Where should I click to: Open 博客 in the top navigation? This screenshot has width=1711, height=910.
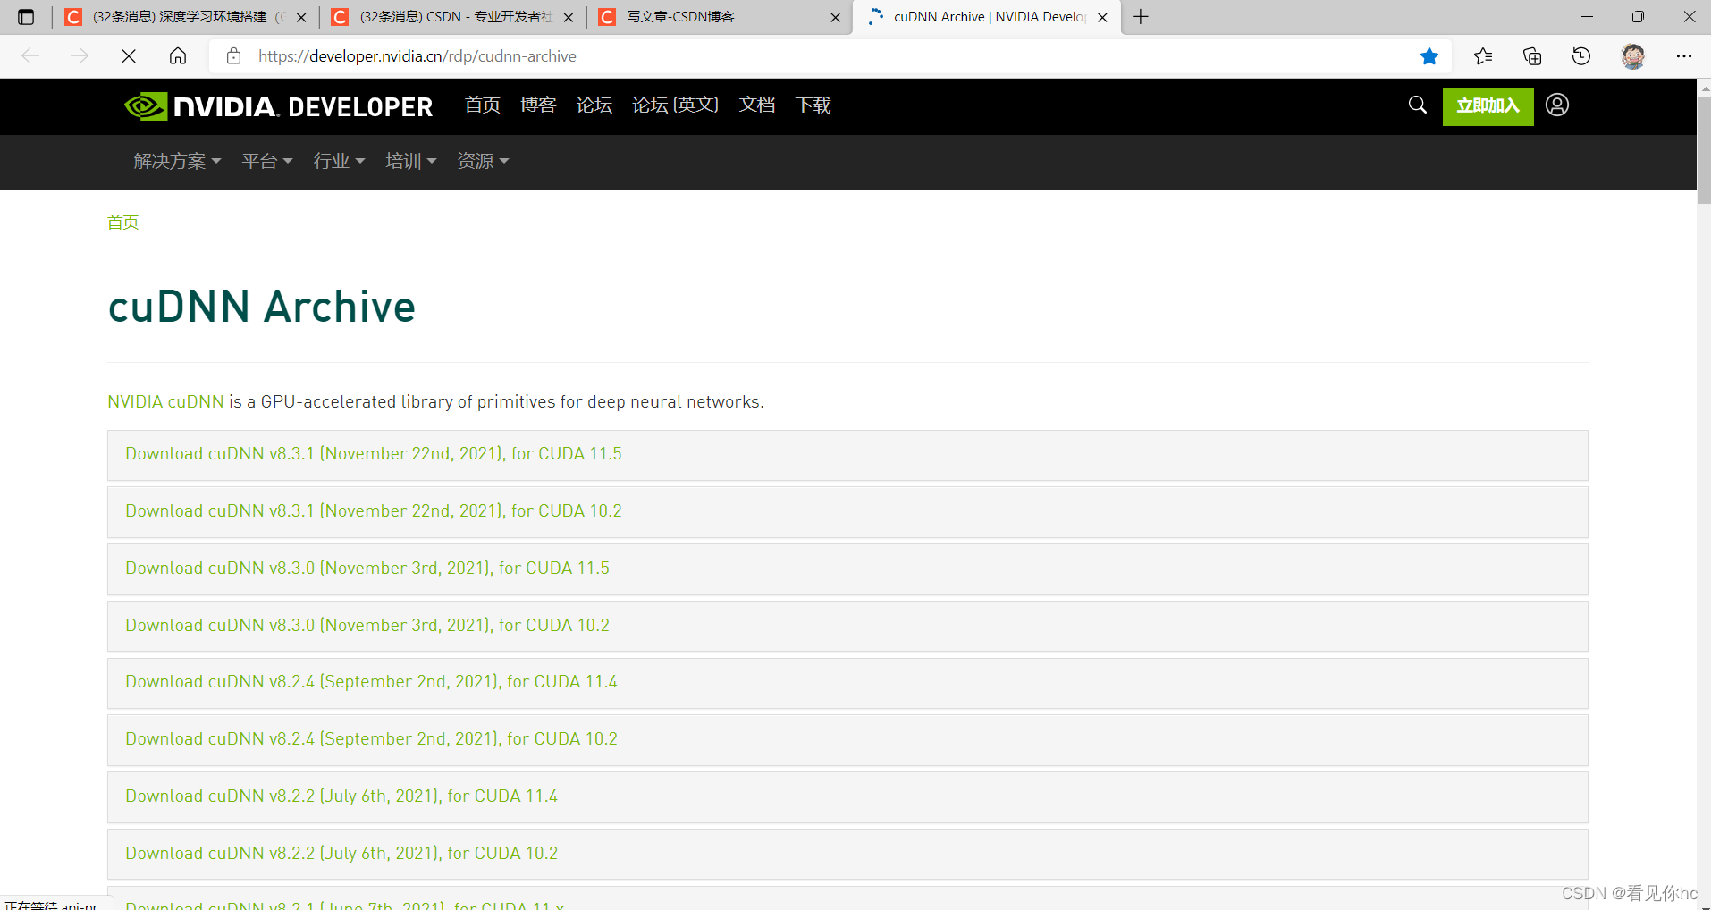538,105
